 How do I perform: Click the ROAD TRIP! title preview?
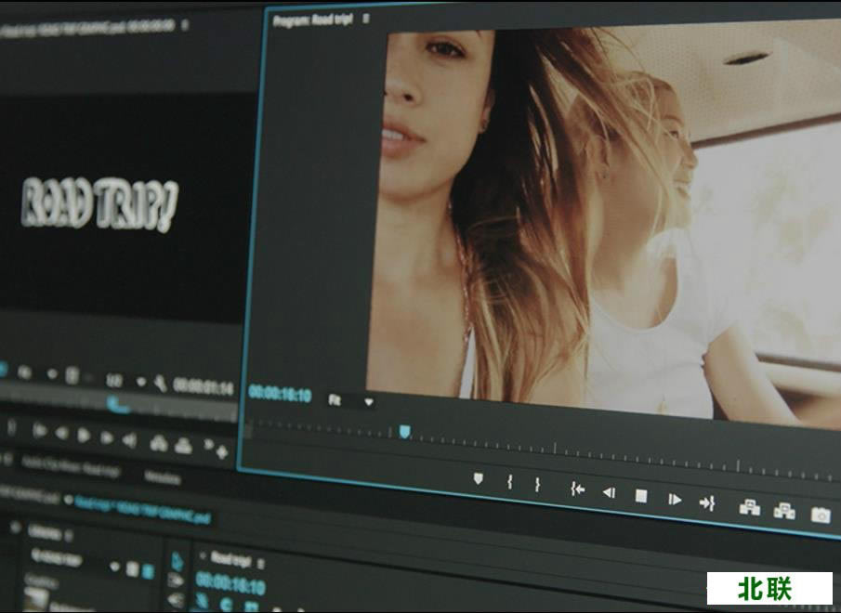click(x=99, y=203)
